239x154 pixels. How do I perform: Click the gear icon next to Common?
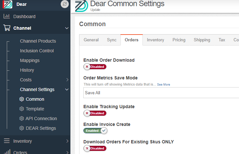pos(22,99)
